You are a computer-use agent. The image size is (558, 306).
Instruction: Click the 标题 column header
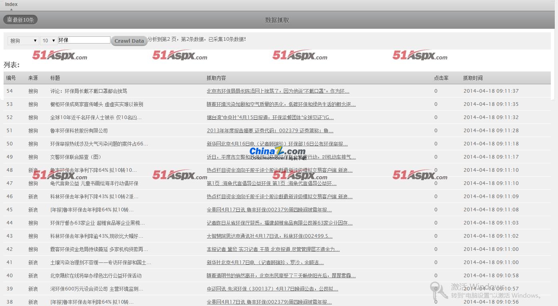tap(55, 78)
